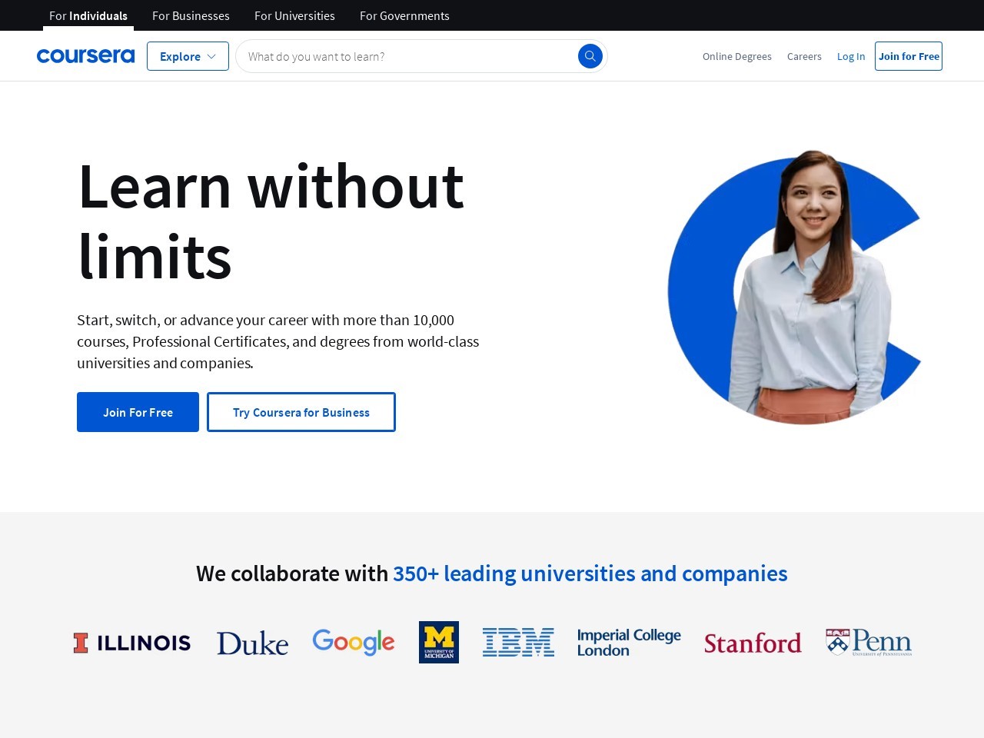Open the Online Degrees link

[x=736, y=56]
